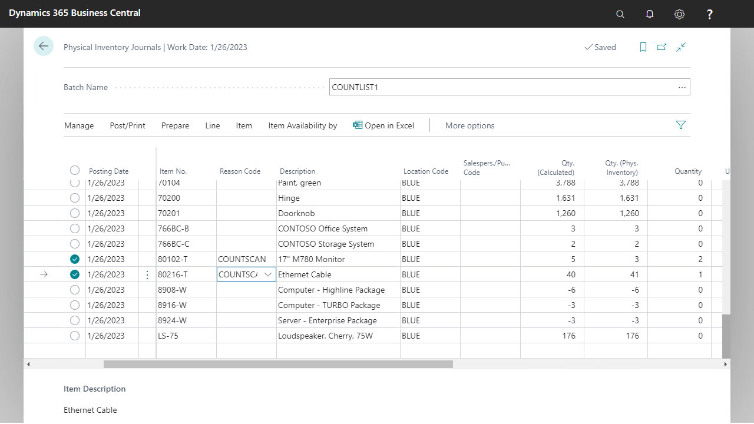The image size is (754, 424).
Task: Select the 70201 Doorknob row circle
Action: 75,213
